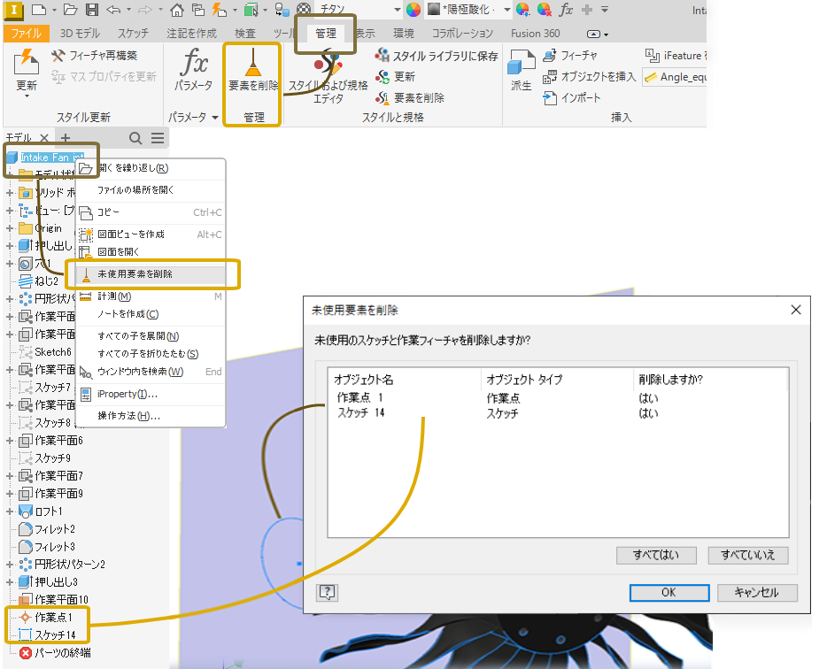The height and width of the screenshot is (669, 827).
Task: Click キャンセル in the purge dialog
Action: (x=757, y=593)
